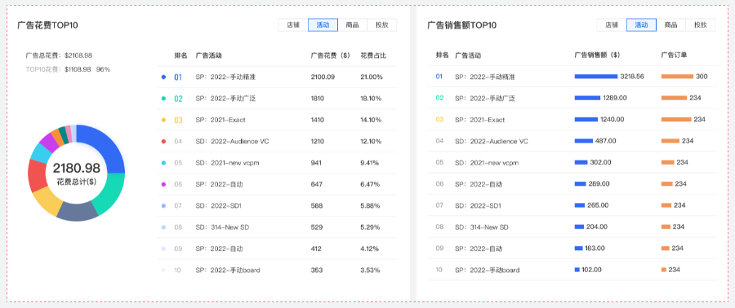Image resolution: width=735 pixels, height=308 pixels.
Task: Click the sales value 487.00
Action: [x=606, y=141]
